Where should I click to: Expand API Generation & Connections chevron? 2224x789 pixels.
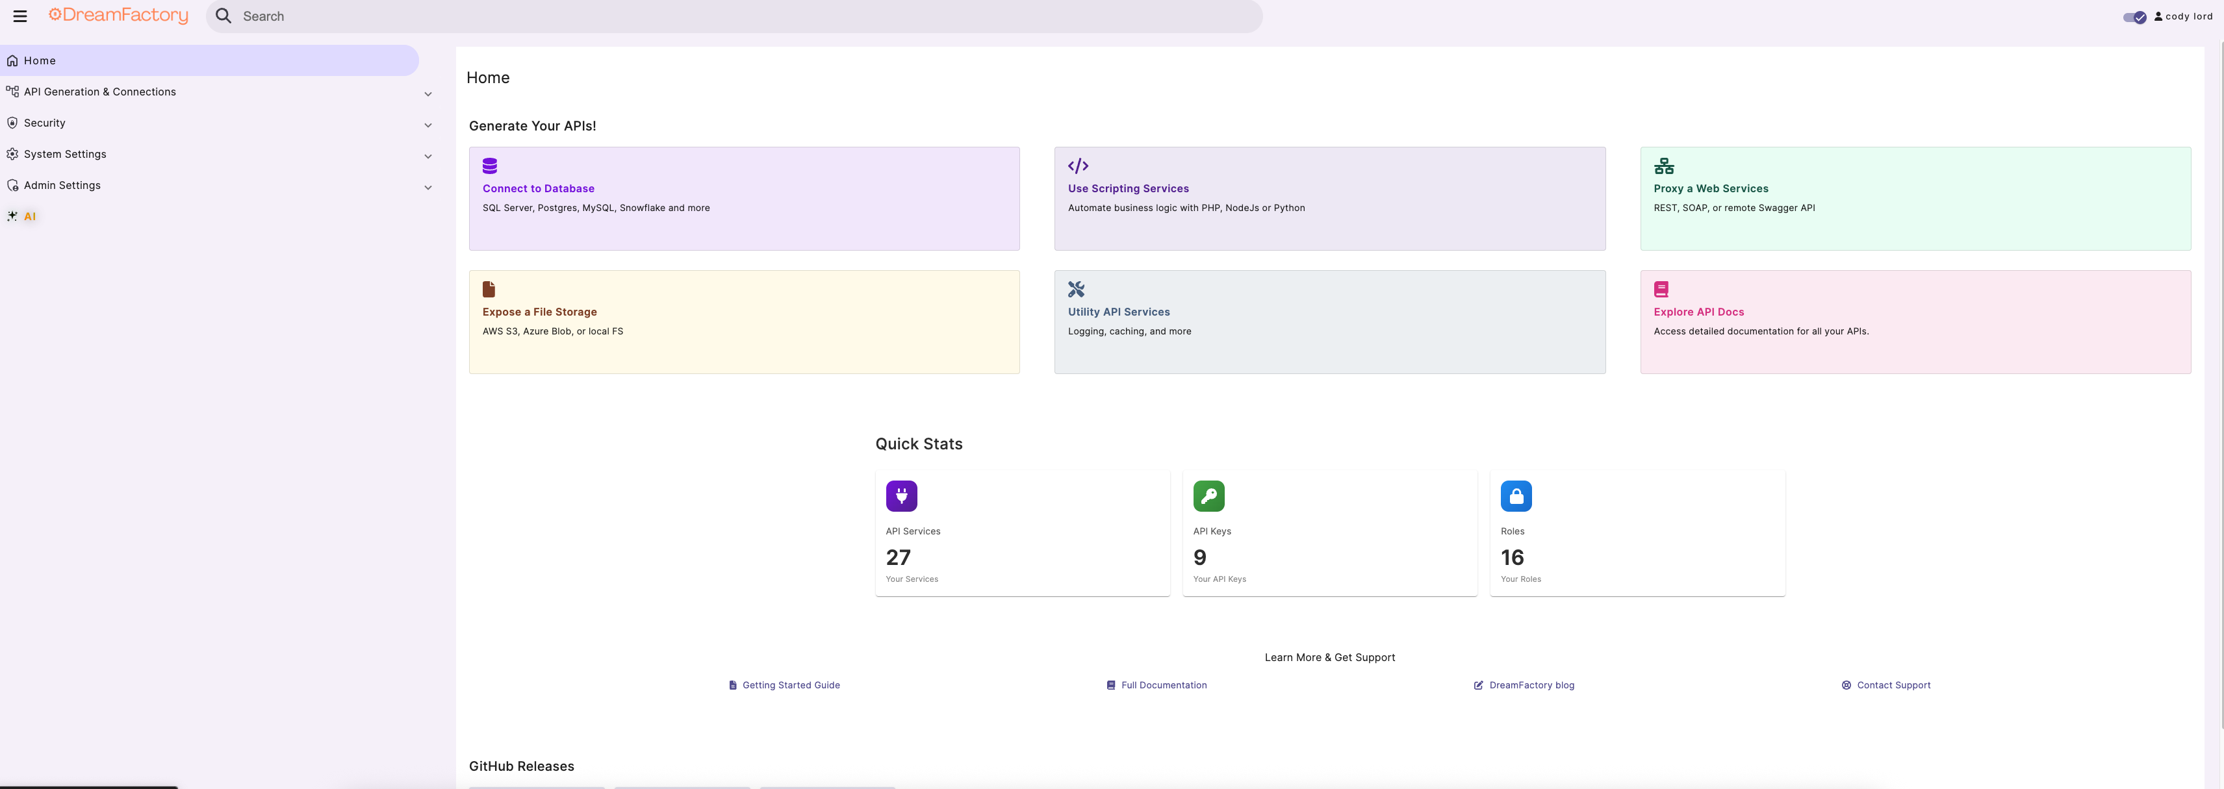click(428, 94)
